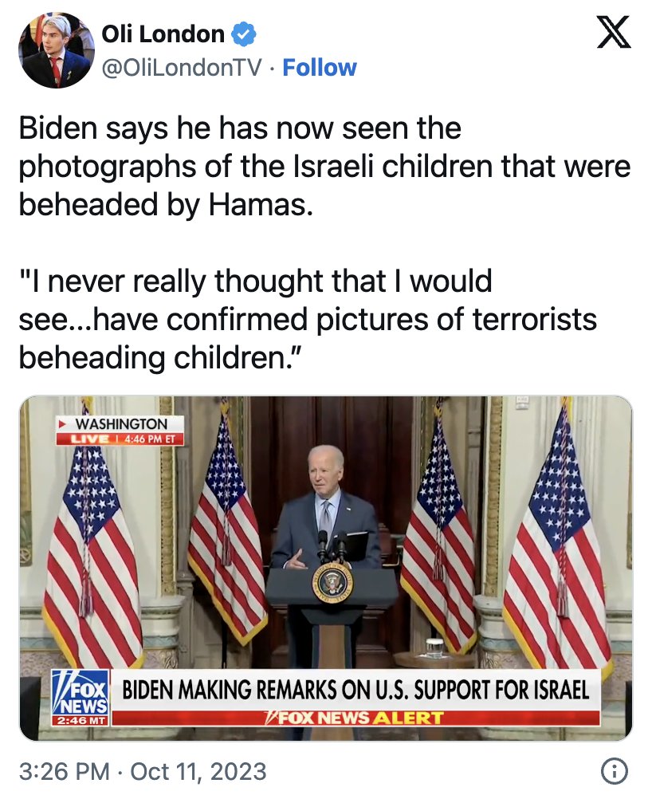Click the Biden making remarks headline banner
Viewport: 652px width, 799px height.
[x=355, y=690]
